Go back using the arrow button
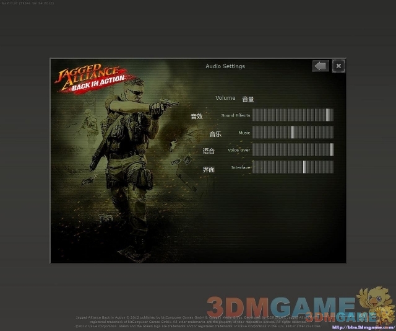Viewport: 396px width, 331px height. pyautogui.click(x=321, y=66)
